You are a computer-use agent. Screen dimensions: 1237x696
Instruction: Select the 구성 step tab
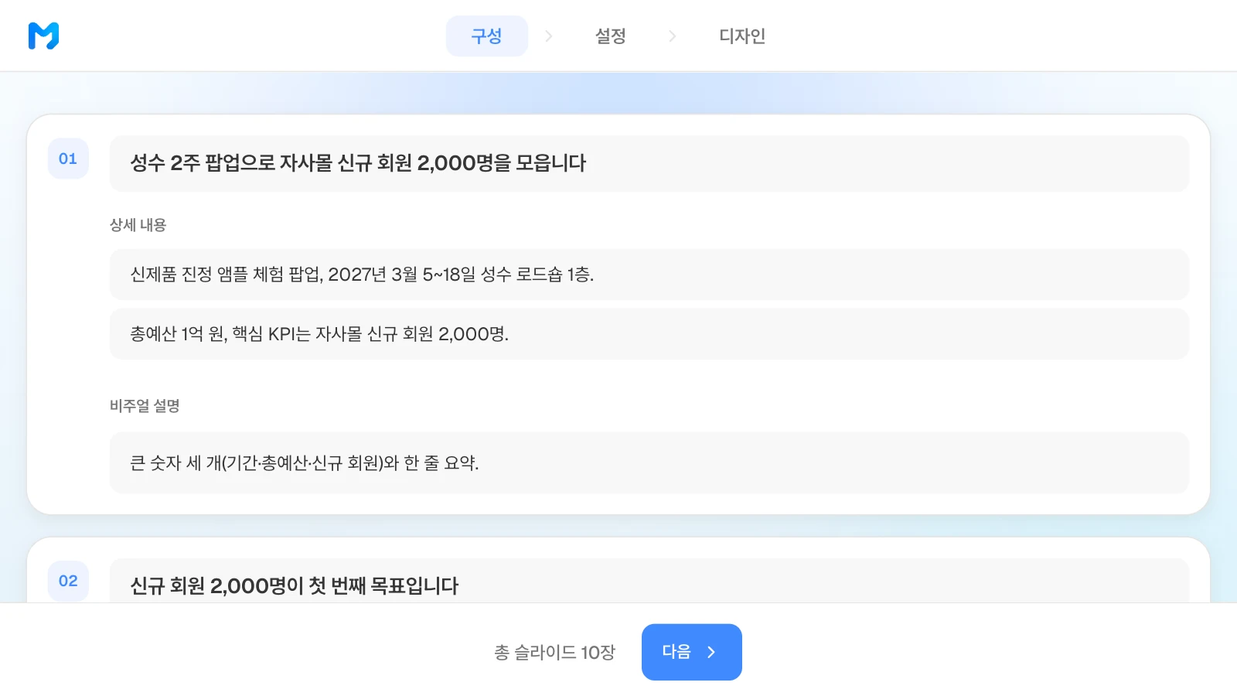(487, 36)
